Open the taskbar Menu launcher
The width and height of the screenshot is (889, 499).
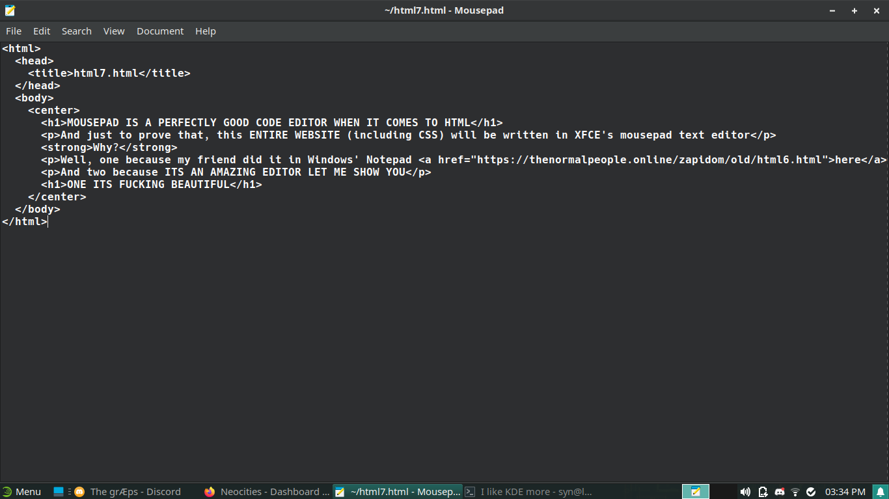[21, 492]
